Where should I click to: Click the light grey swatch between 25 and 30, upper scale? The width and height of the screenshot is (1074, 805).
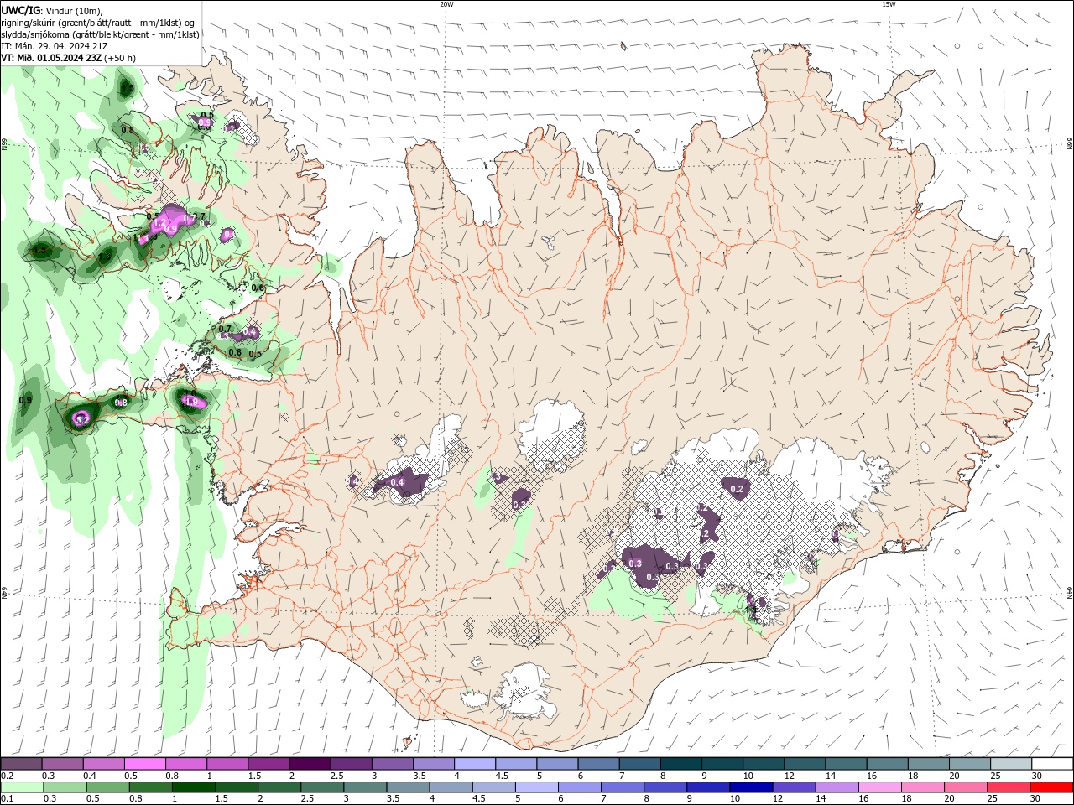1011,763
